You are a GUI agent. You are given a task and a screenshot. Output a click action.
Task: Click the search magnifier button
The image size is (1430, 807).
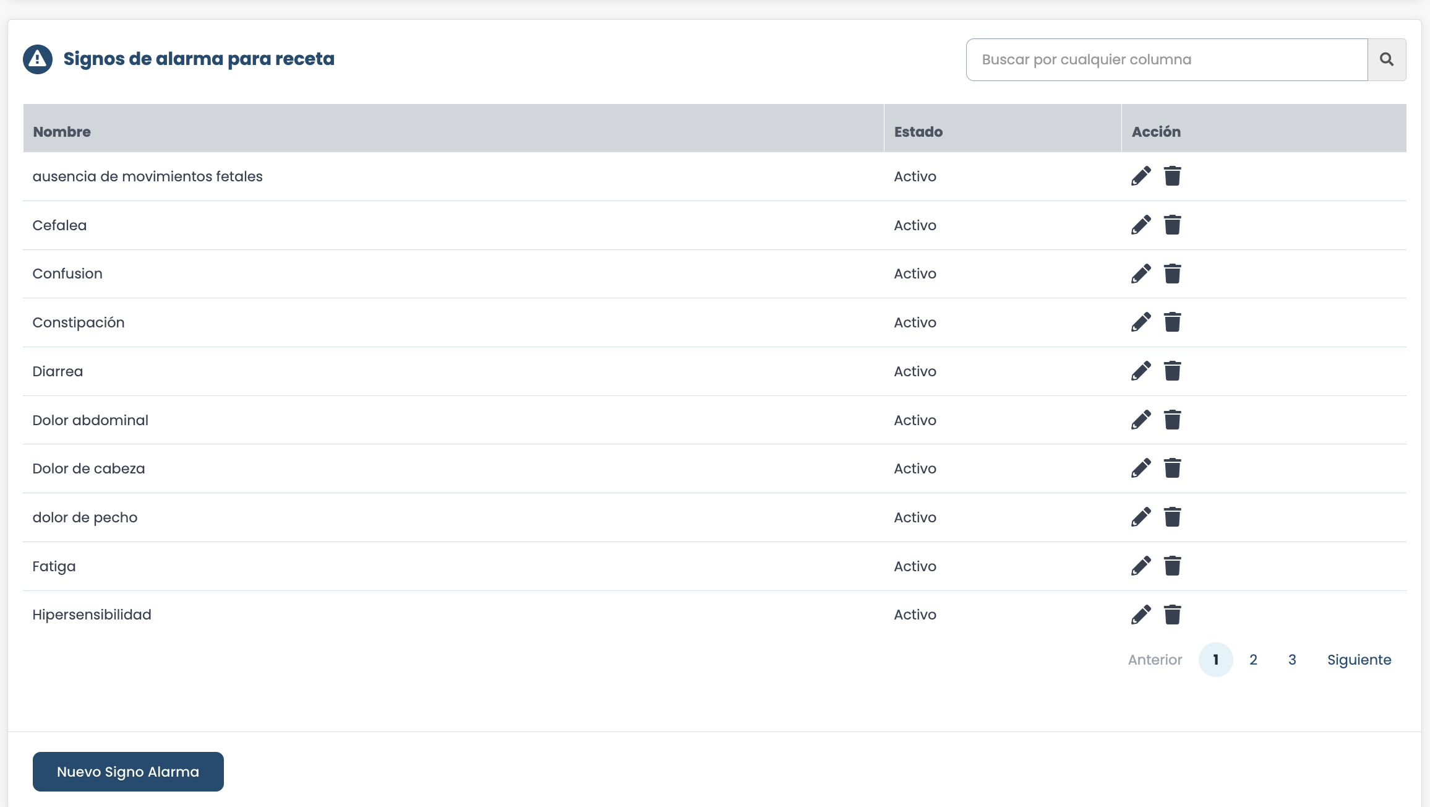(x=1387, y=59)
